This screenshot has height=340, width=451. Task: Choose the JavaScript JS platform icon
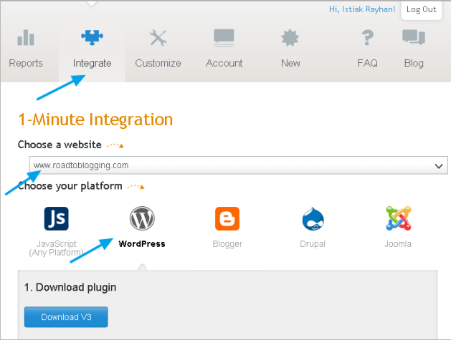57,218
